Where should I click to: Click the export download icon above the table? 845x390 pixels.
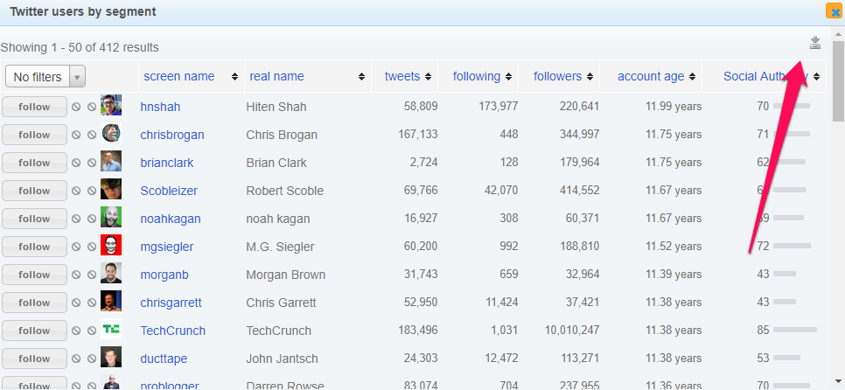tap(815, 44)
